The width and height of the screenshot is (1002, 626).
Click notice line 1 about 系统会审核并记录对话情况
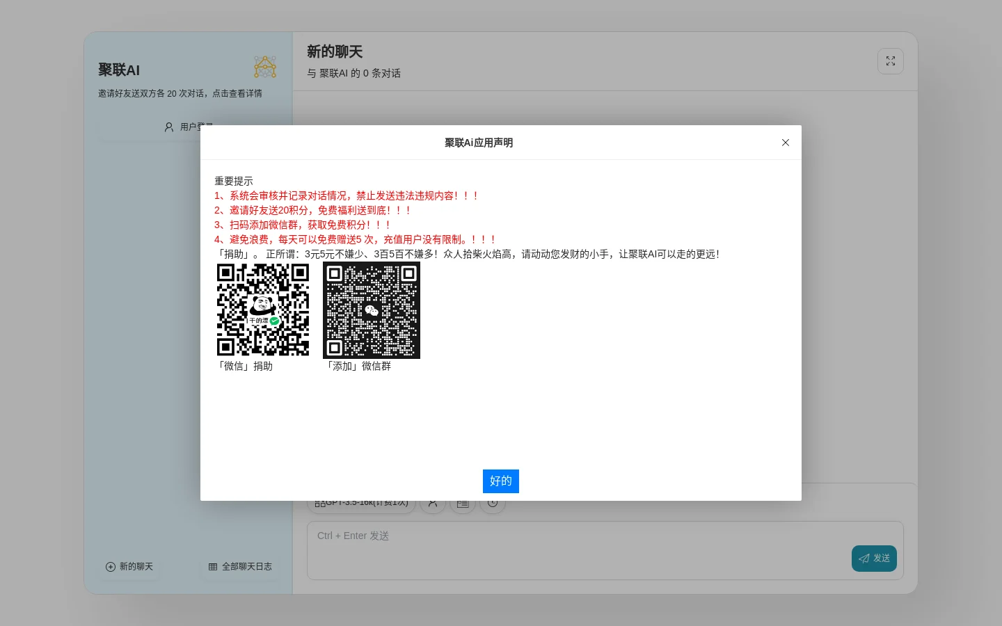347,195
